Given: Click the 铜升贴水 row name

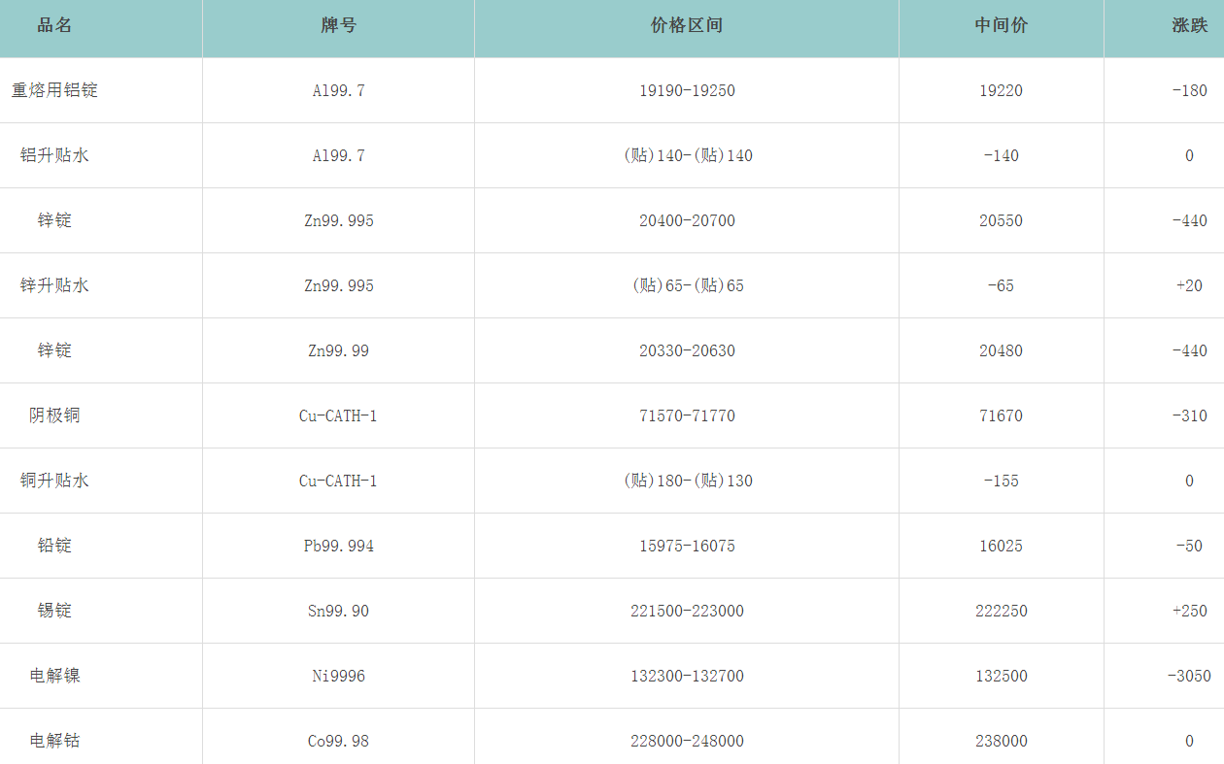Looking at the screenshot, I should pos(54,481).
